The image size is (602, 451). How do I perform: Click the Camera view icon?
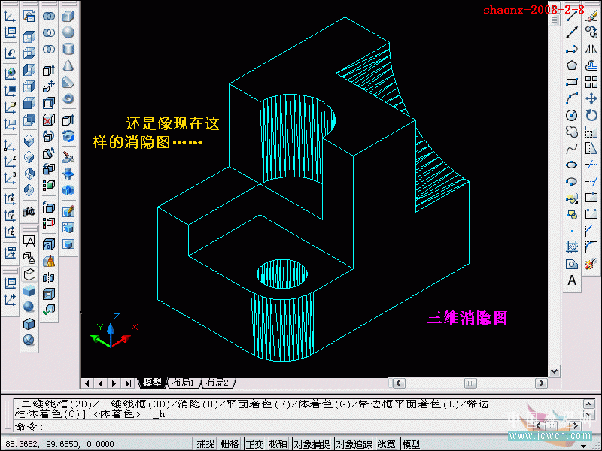[x=29, y=211]
